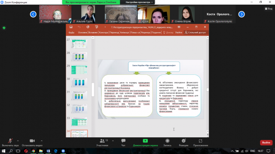275x154 pixels.
Task: Toggle the View layout button
Action: (269, 9)
